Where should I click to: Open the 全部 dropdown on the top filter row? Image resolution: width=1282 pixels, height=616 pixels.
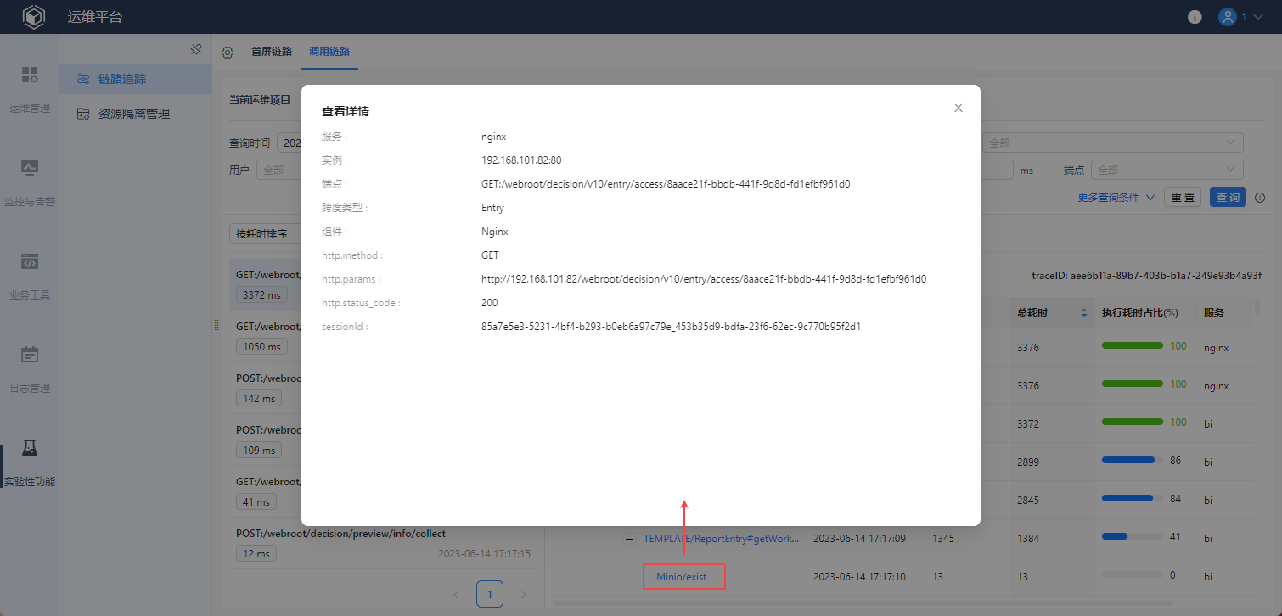[x=1112, y=143]
